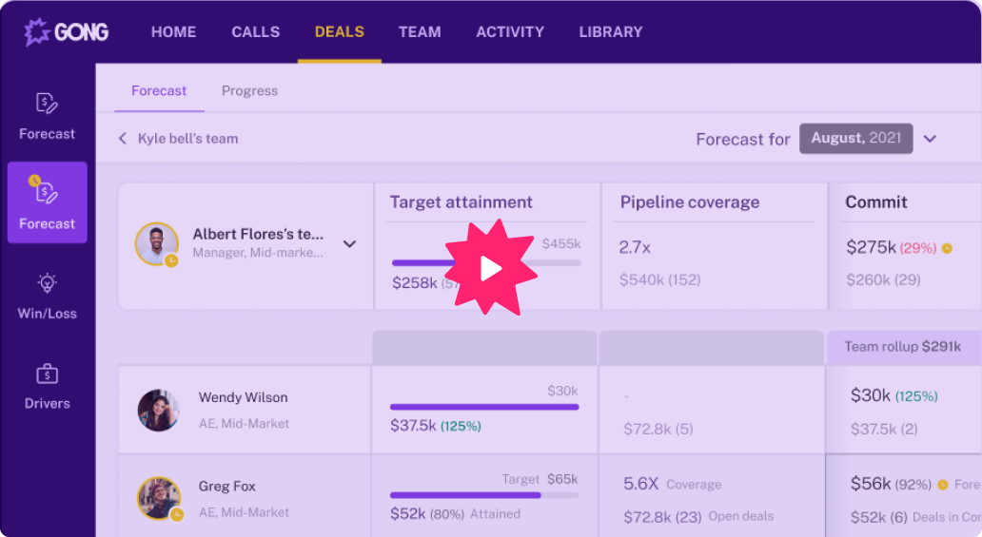
Task: Click Greg Fox's $72.8k (23) open deals
Action: pyautogui.click(x=662, y=516)
